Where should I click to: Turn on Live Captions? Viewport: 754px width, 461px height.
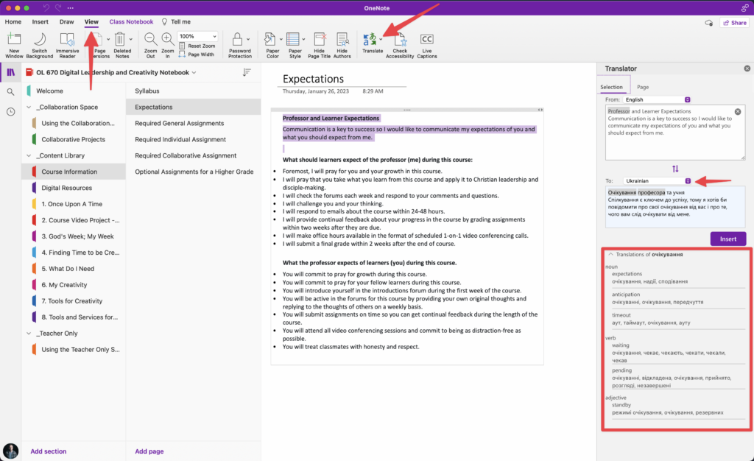click(x=427, y=46)
